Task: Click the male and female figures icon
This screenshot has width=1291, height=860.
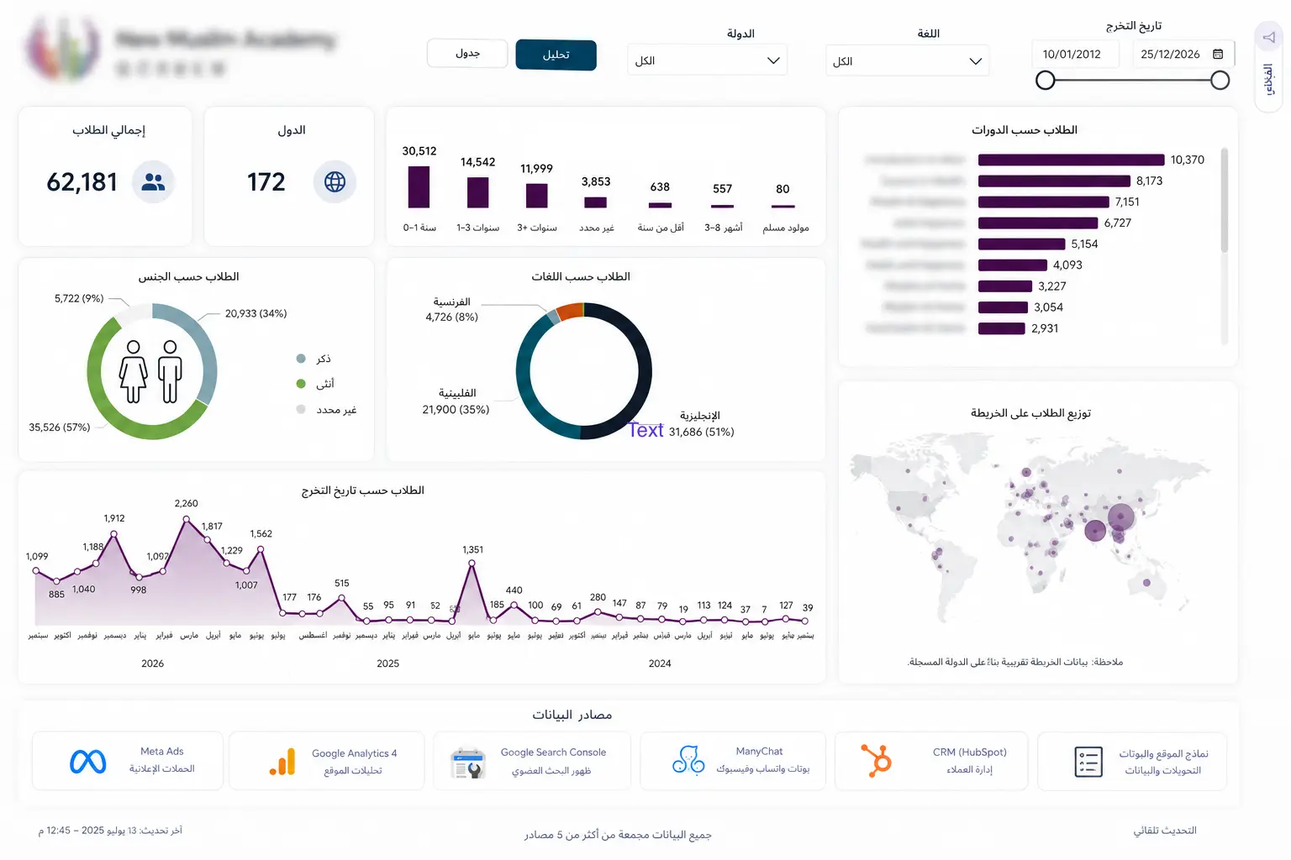Action: [x=151, y=371]
